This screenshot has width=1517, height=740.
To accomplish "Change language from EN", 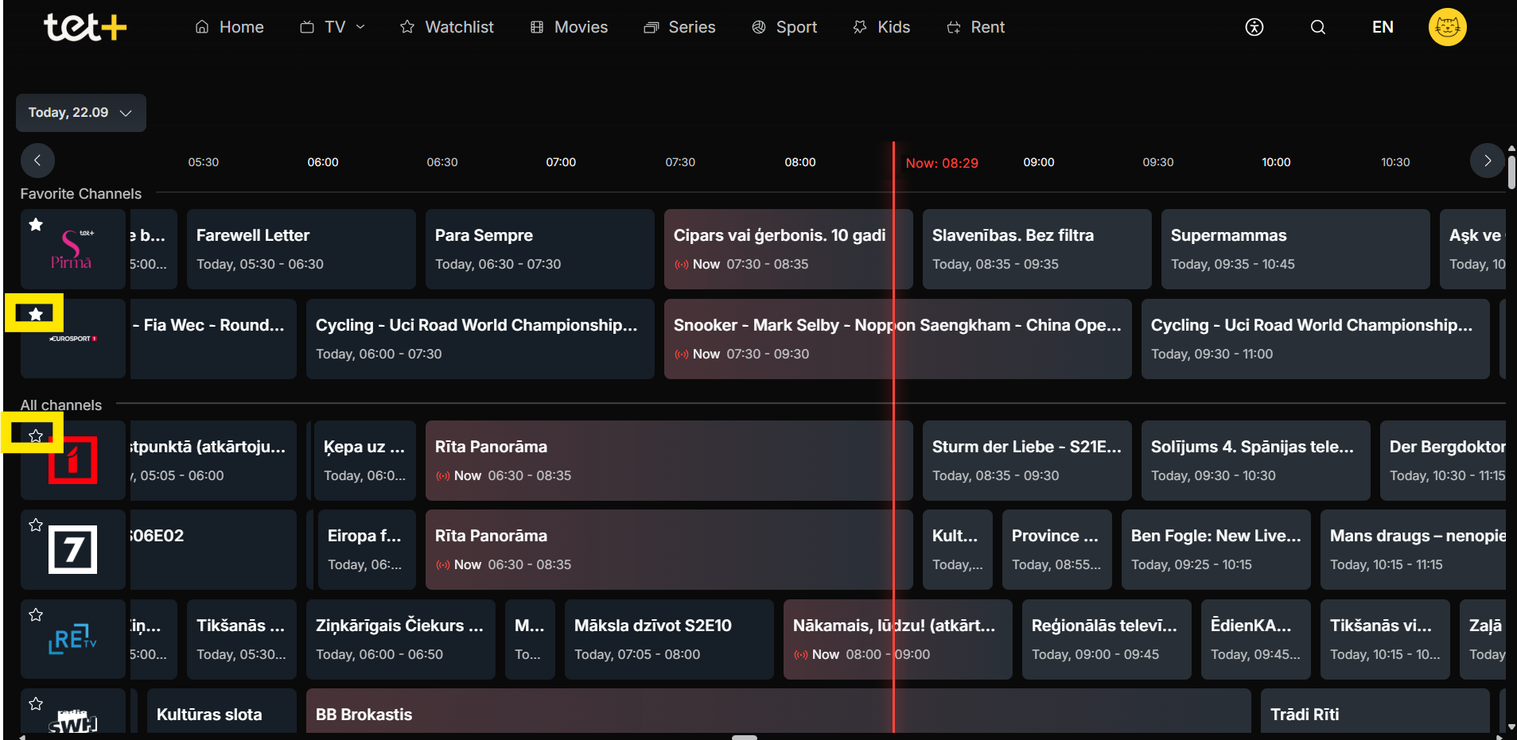I will 1383,27.
